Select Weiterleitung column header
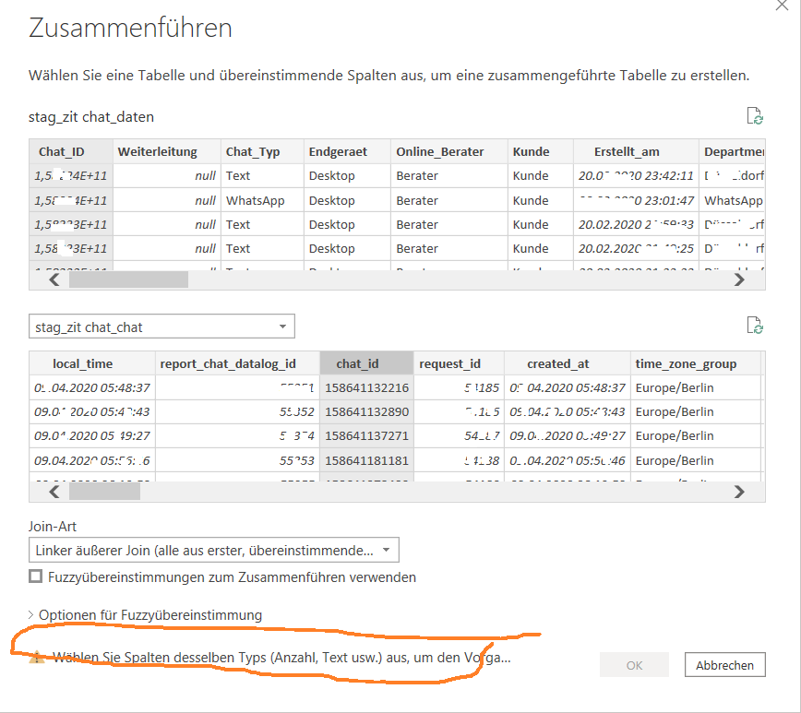801x713 pixels. coord(167,151)
